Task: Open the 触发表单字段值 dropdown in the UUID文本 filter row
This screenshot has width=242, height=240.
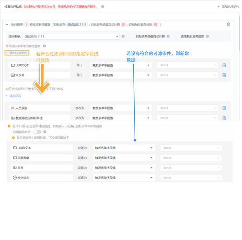Action: [121, 65]
